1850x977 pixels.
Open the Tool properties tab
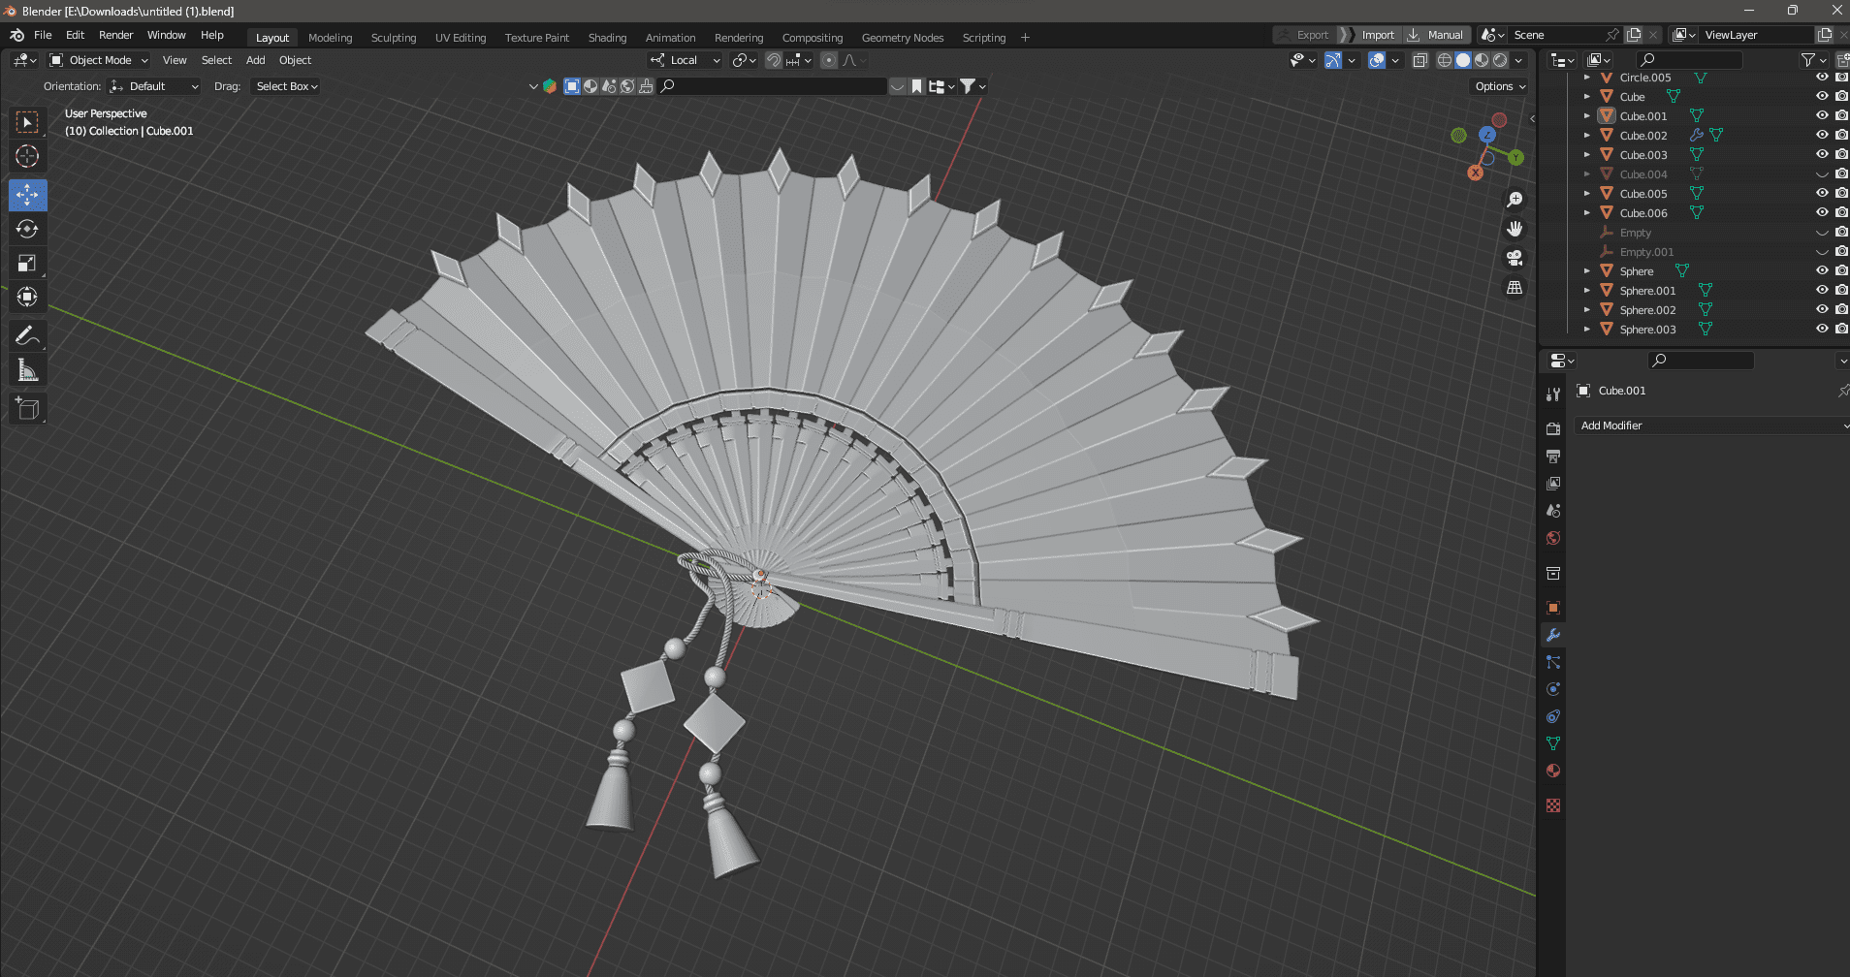coord(1553,394)
